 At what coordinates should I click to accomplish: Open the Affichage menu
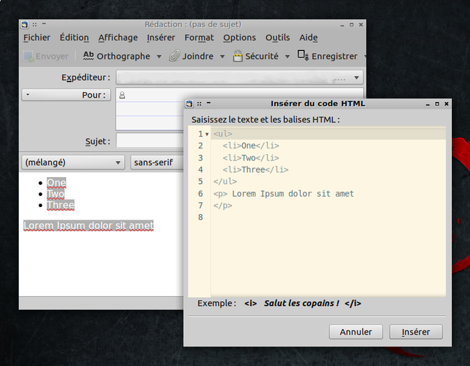point(118,38)
